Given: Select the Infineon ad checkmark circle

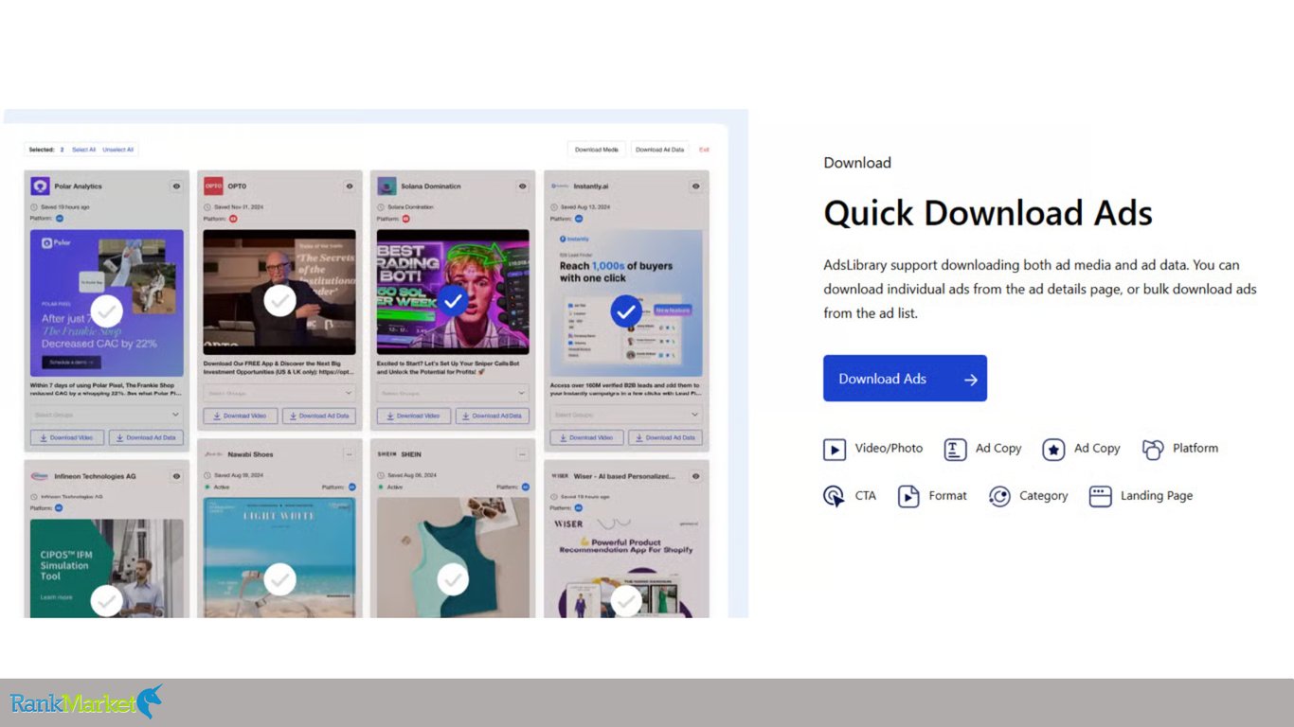Looking at the screenshot, I should point(106,600).
